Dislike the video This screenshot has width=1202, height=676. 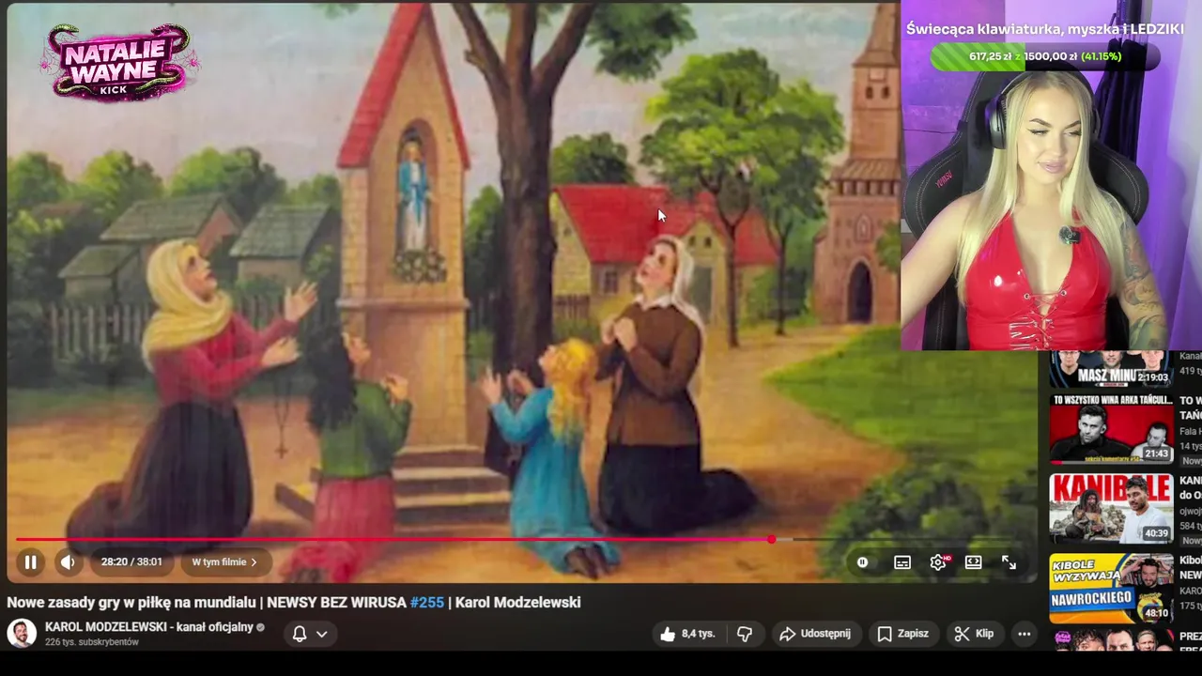click(x=745, y=634)
